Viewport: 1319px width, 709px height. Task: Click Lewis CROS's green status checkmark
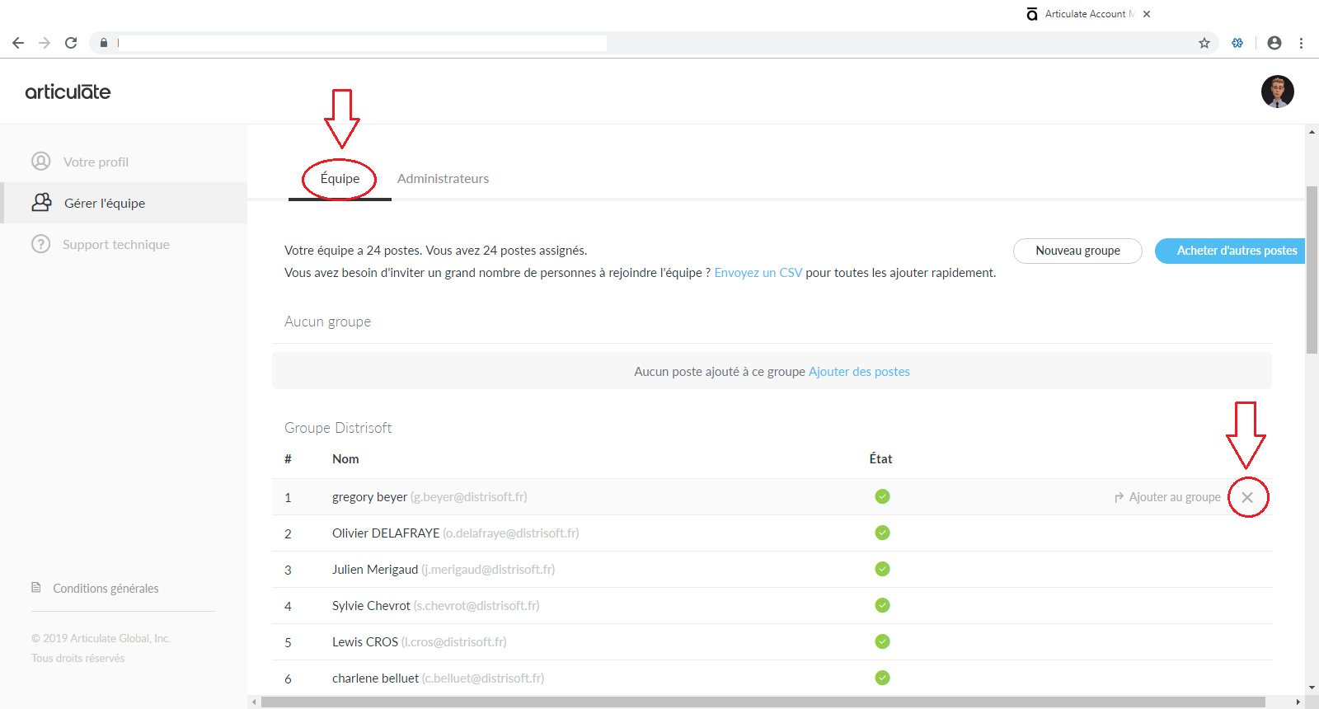(882, 641)
